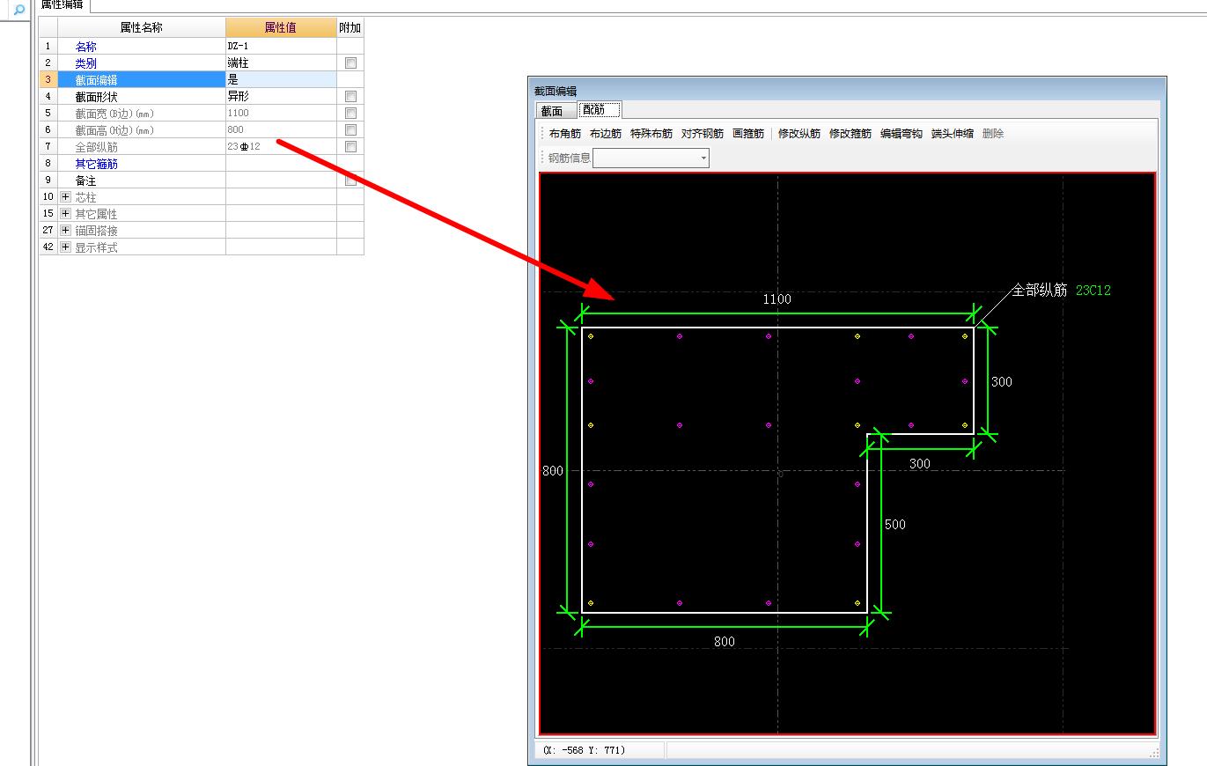Image resolution: width=1207 pixels, height=766 pixels.
Task: Choose the 布角筋 tool
Action: click(565, 134)
